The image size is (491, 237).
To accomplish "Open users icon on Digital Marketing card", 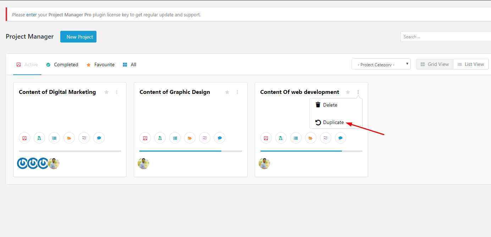I will point(39,138).
